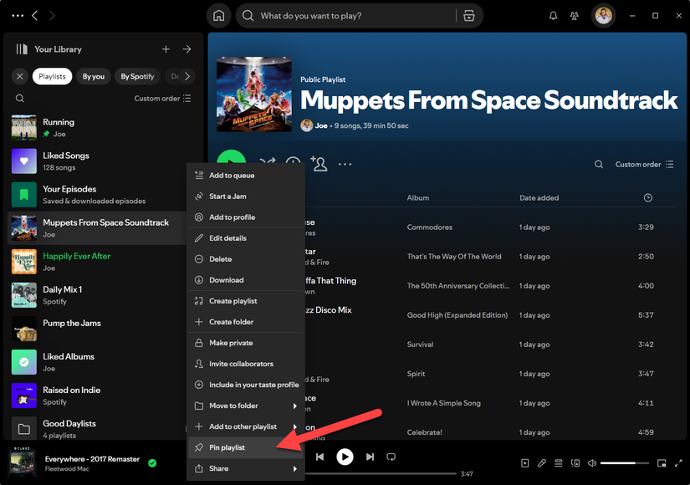Open the Queue panel icon
Viewport: 690px width, 485px height.
[x=559, y=462]
